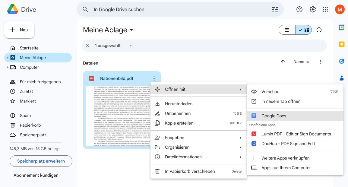This screenshot has width=348, height=187.
Task: Open the help question mark icon
Action: click(x=299, y=9)
